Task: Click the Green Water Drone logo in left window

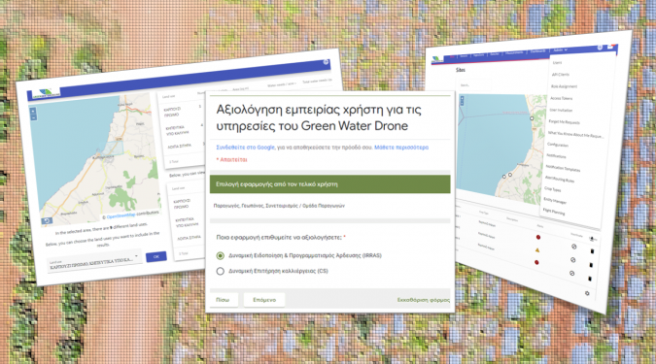Action: 47,93
